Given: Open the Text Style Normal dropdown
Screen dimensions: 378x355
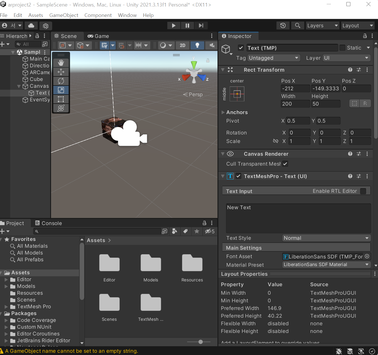Looking at the screenshot, I should pyautogui.click(x=327, y=238).
